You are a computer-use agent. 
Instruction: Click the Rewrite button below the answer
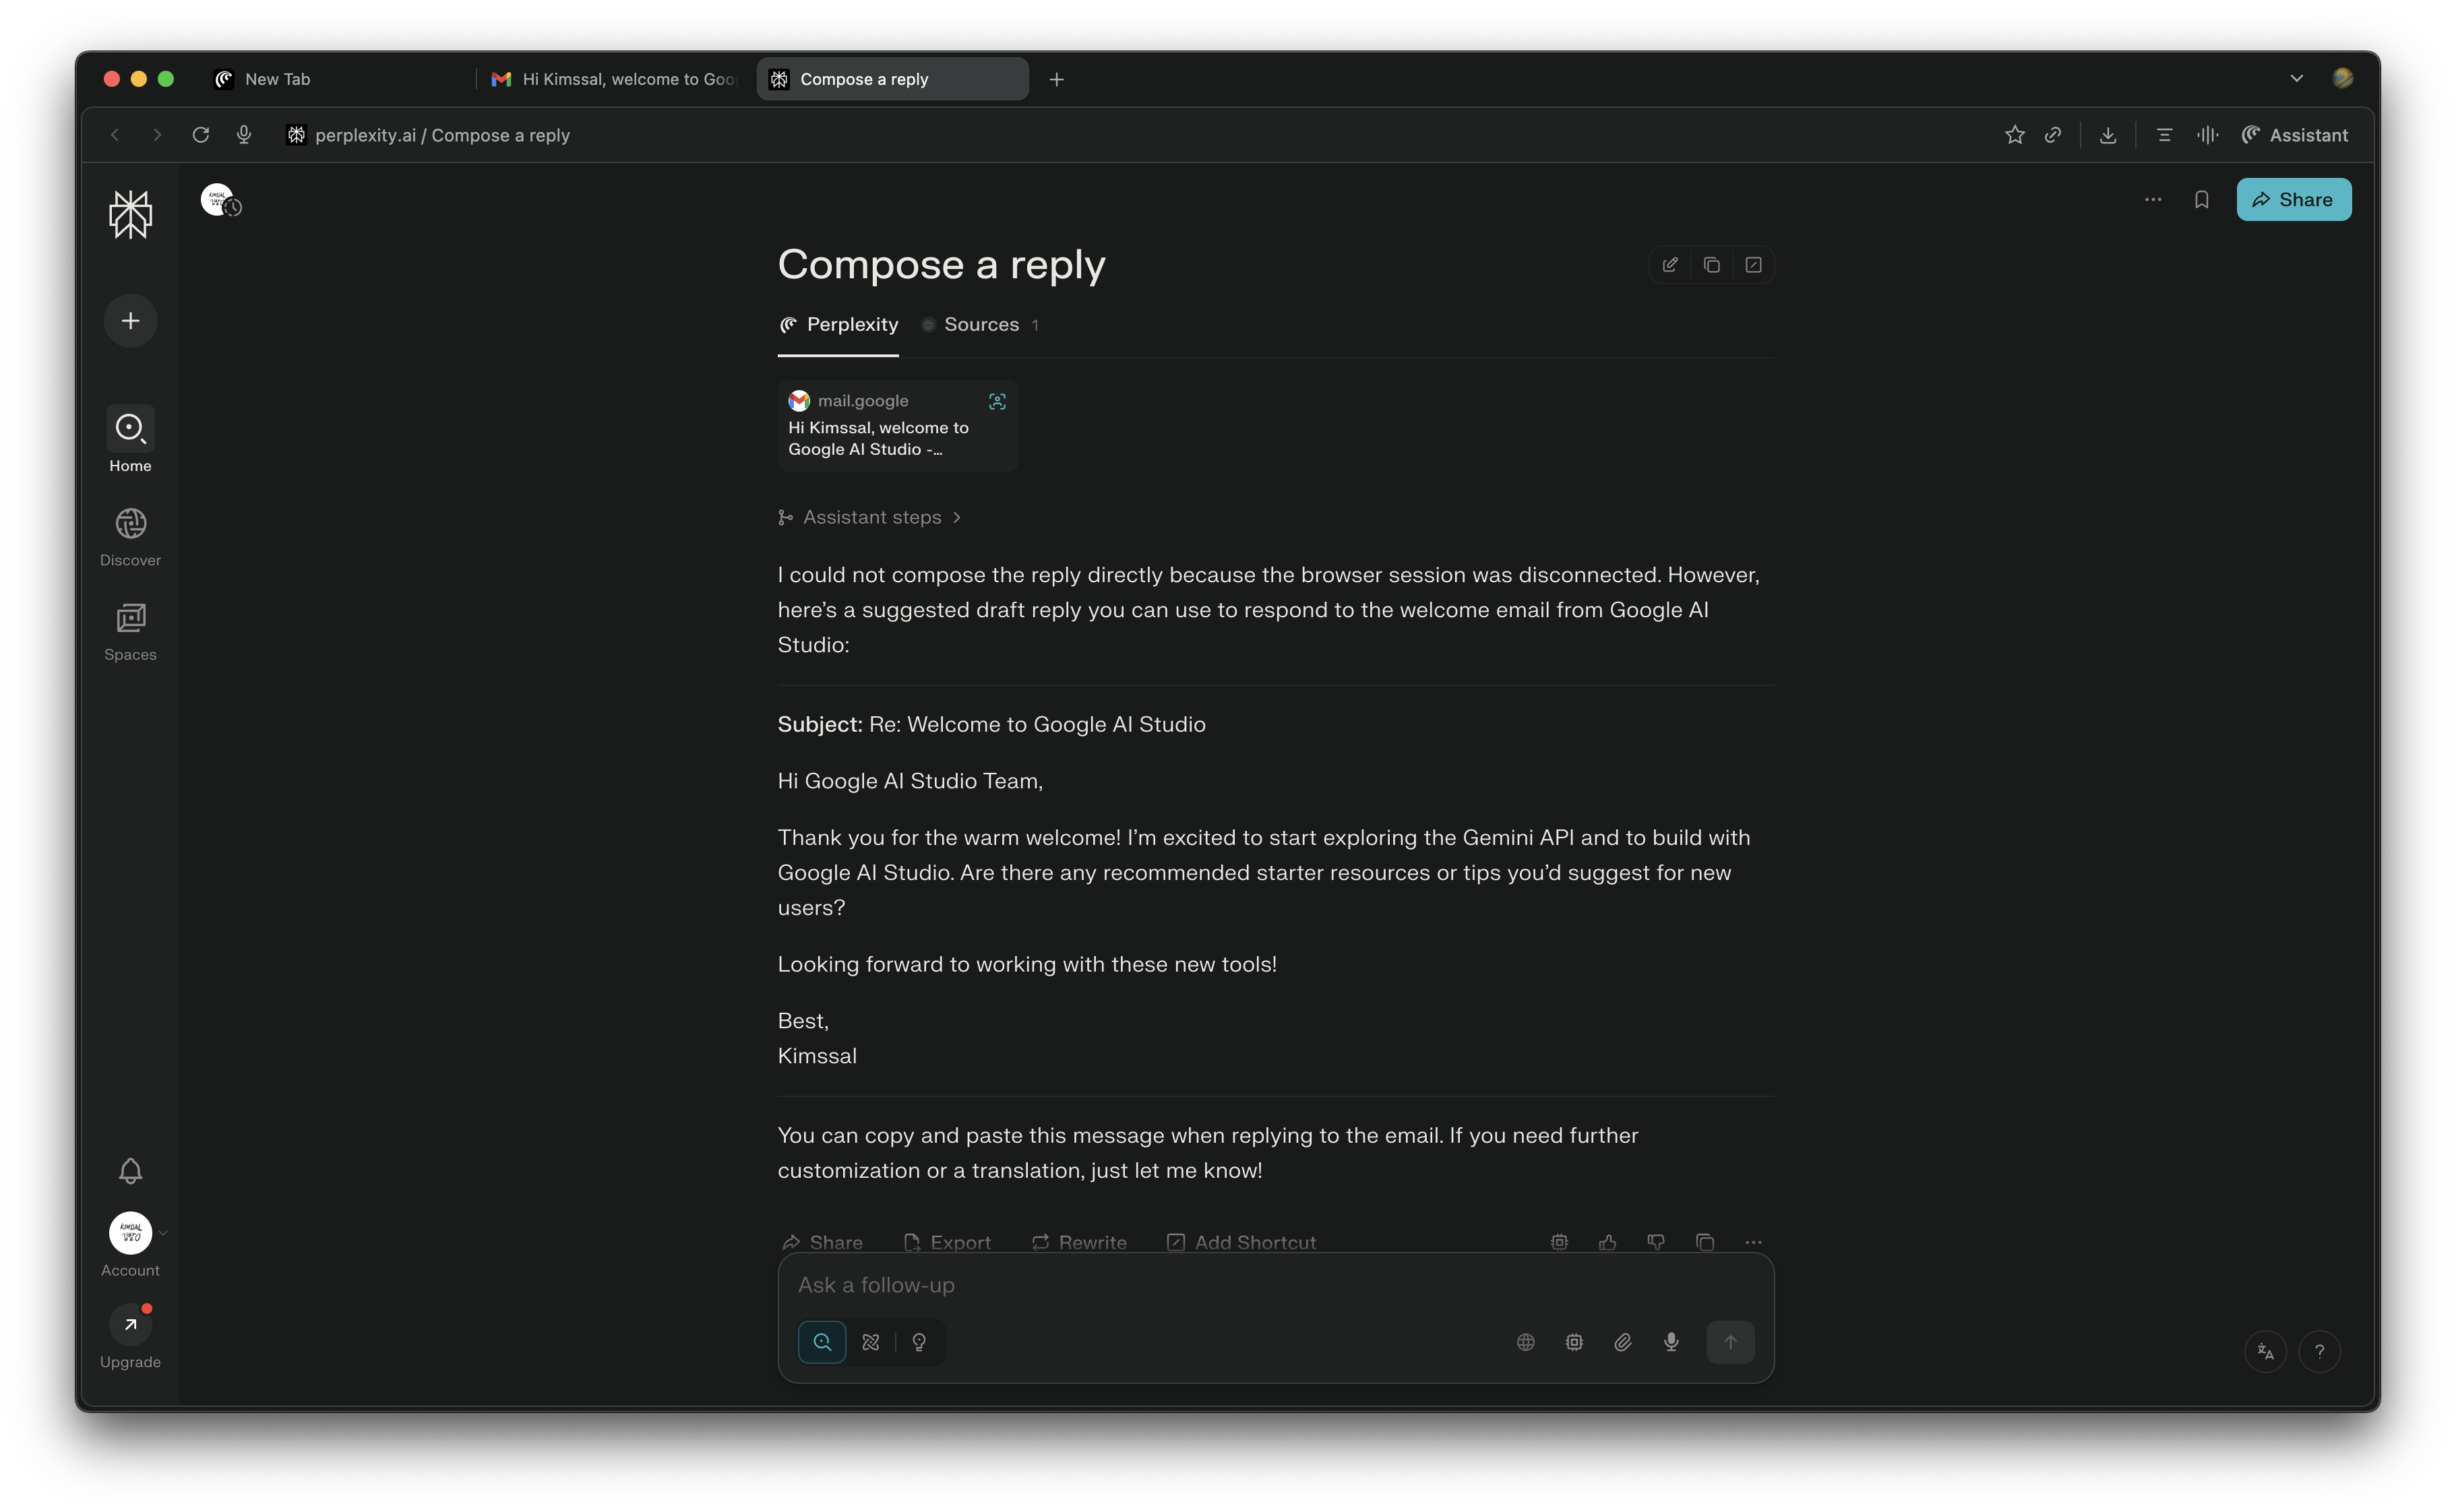point(1079,1242)
